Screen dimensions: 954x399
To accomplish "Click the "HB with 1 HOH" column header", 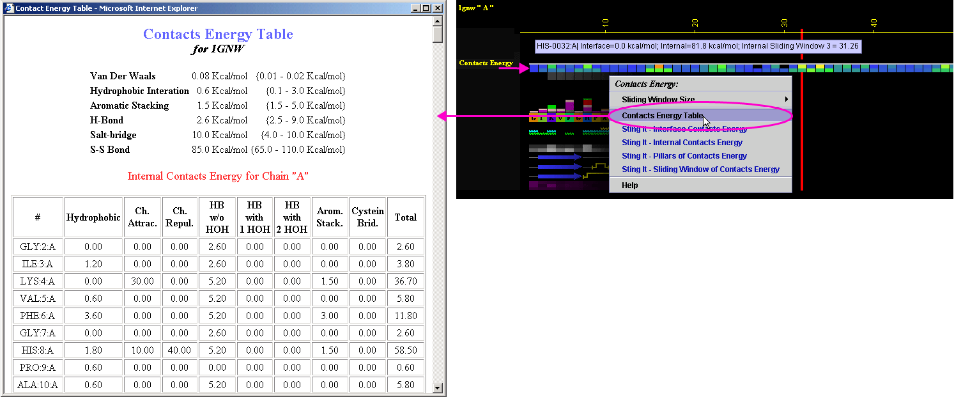I will pos(255,217).
